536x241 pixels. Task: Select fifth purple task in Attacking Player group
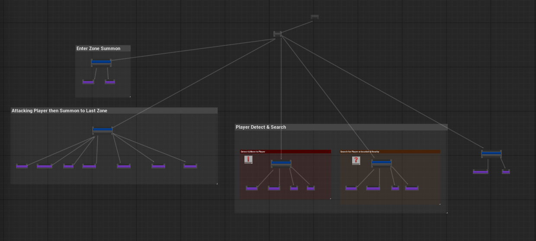click(x=124, y=166)
